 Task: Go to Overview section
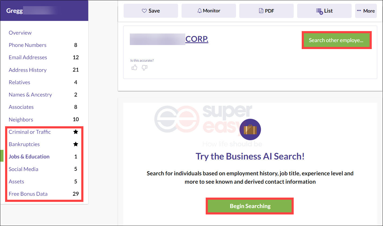pos(20,33)
